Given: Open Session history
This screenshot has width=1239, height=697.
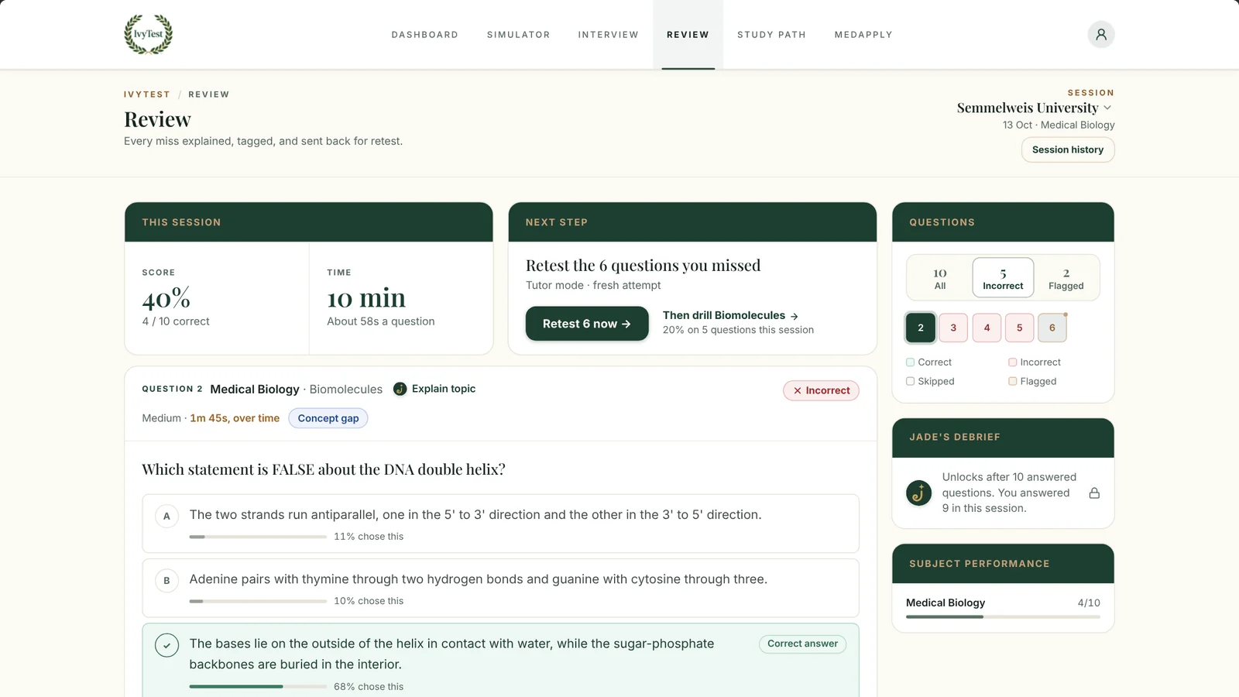Looking at the screenshot, I should (x=1067, y=149).
